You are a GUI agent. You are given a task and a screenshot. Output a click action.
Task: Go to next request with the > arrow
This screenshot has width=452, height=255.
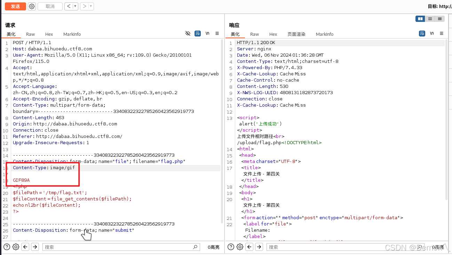(x=85, y=6)
